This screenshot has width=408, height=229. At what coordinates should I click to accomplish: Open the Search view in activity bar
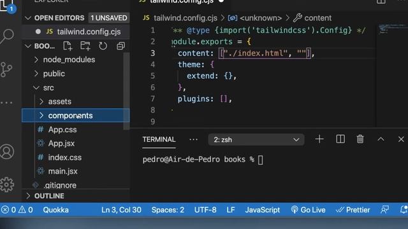pos(7,36)
